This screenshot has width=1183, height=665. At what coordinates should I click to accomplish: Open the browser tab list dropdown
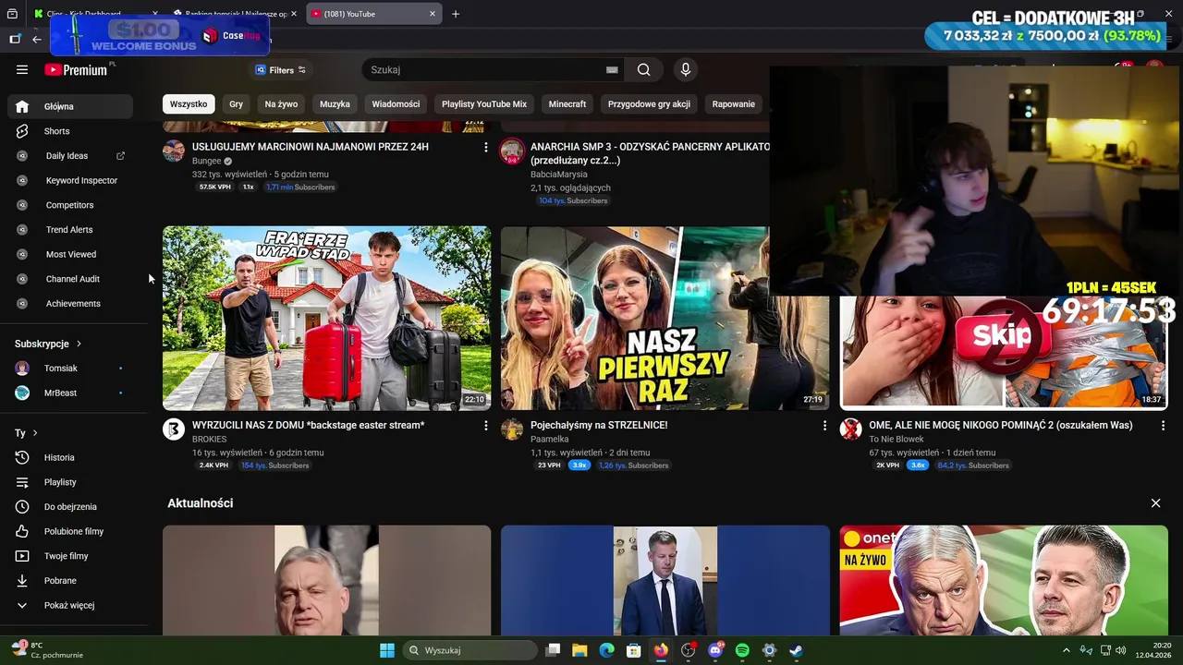coord(12,14)
